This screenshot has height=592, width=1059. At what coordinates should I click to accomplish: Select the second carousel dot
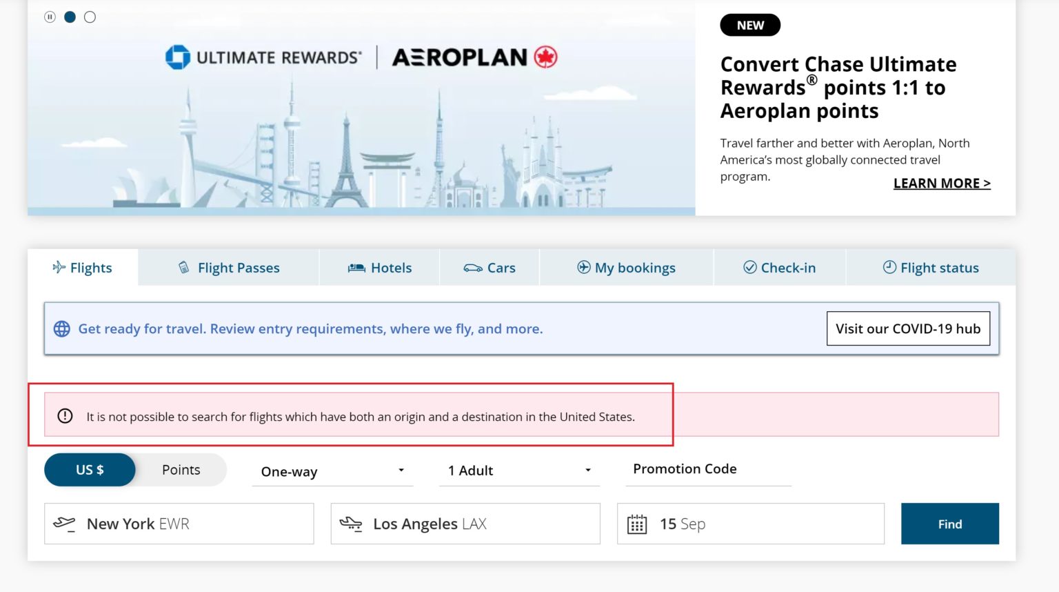tap(90, 17)
